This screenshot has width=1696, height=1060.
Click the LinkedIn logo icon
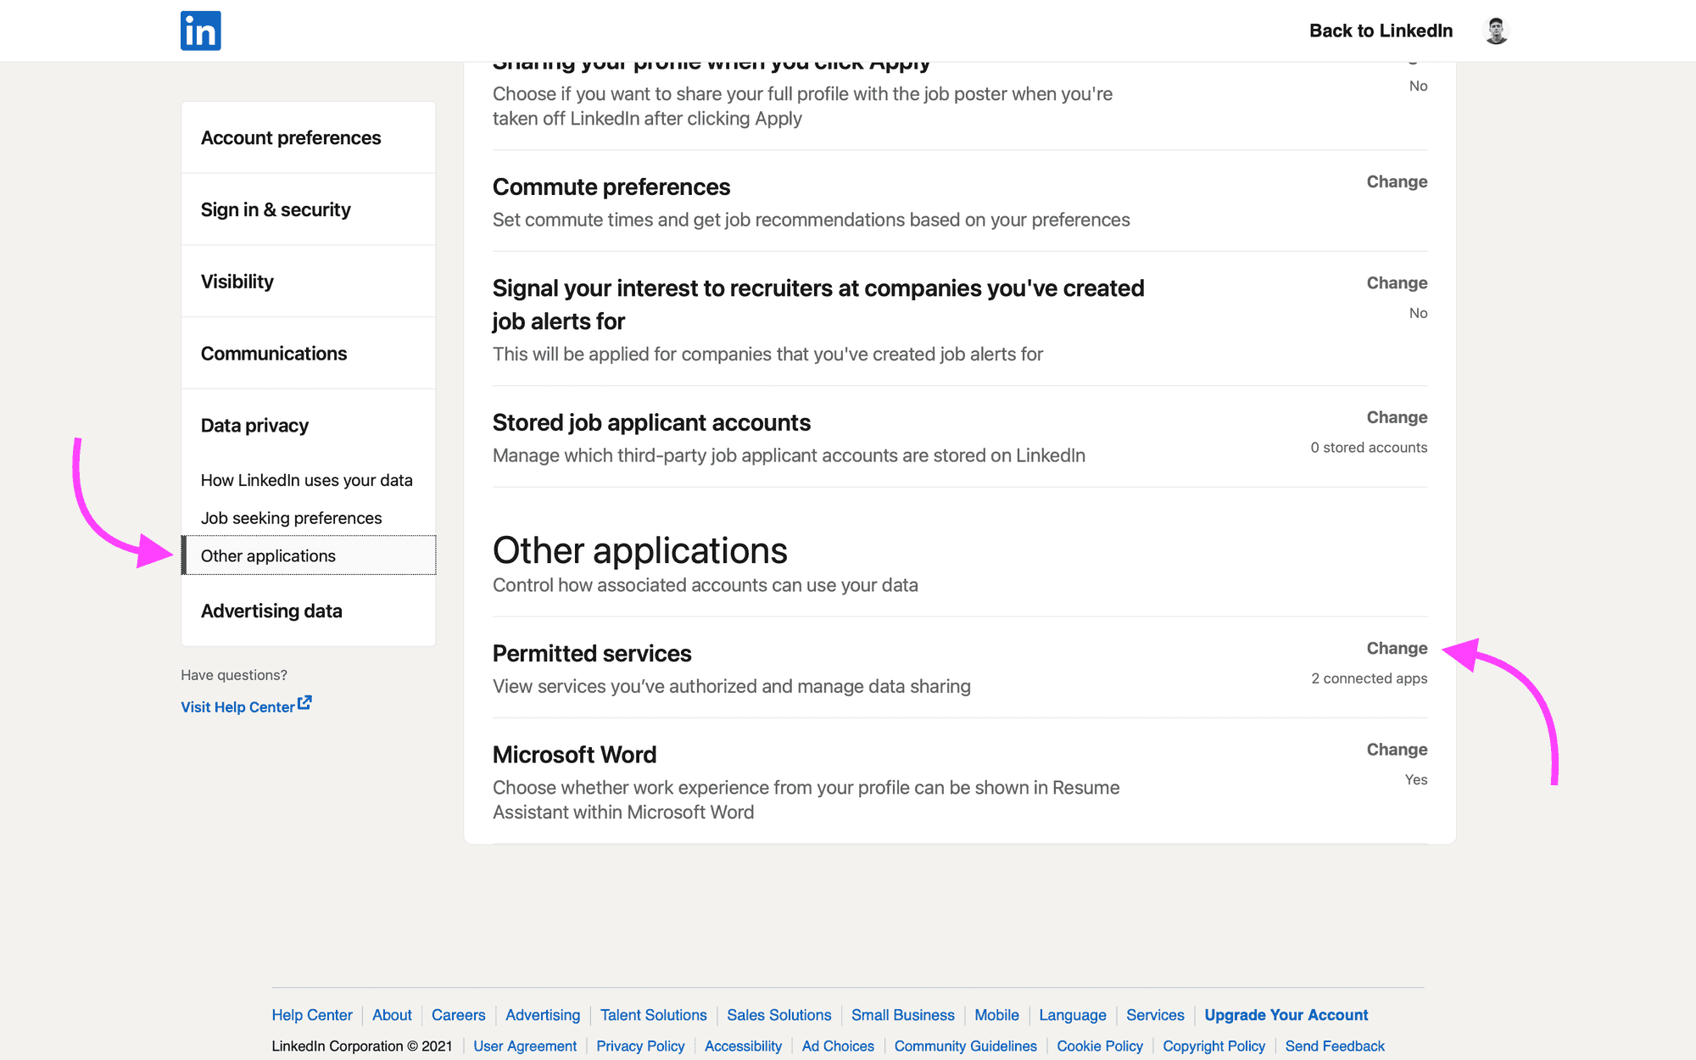(x=200, y=31)
